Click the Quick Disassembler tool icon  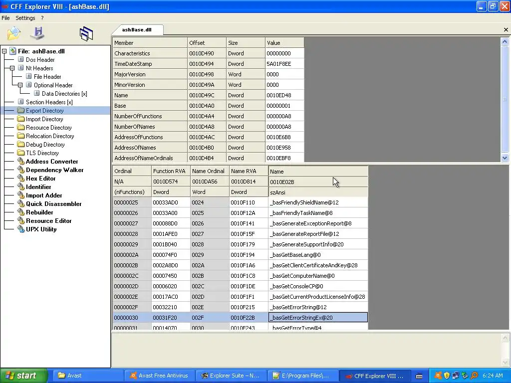[x=21, y=203]
